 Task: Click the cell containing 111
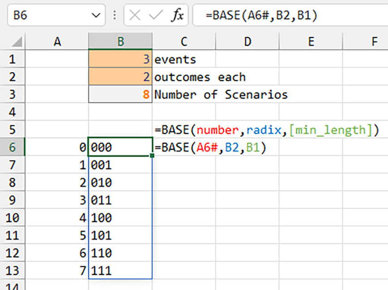click(x=120, y=271)
